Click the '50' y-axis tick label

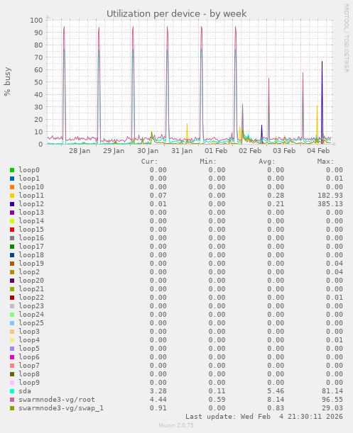pyautogui.click(x=38, y=82)
